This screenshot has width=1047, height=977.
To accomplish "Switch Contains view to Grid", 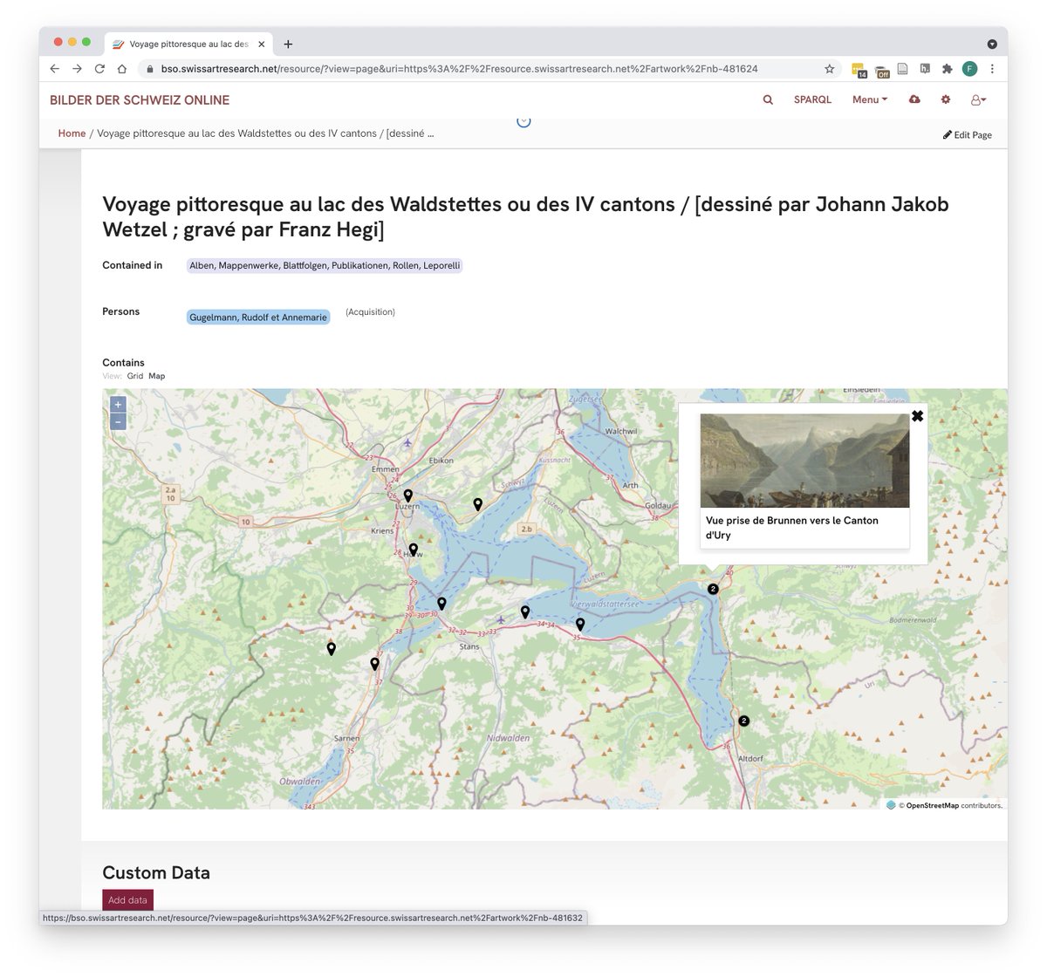I will (x=135, y=376).
